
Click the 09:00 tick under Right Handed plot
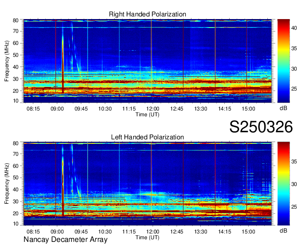57,109
